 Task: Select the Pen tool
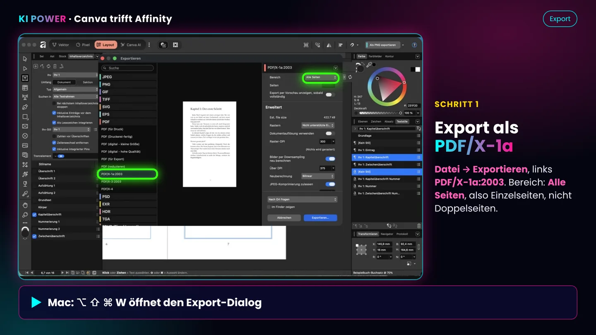tap(25, 107)
